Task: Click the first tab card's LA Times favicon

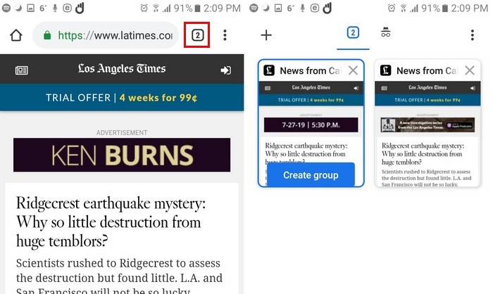Action: [269, 70]
